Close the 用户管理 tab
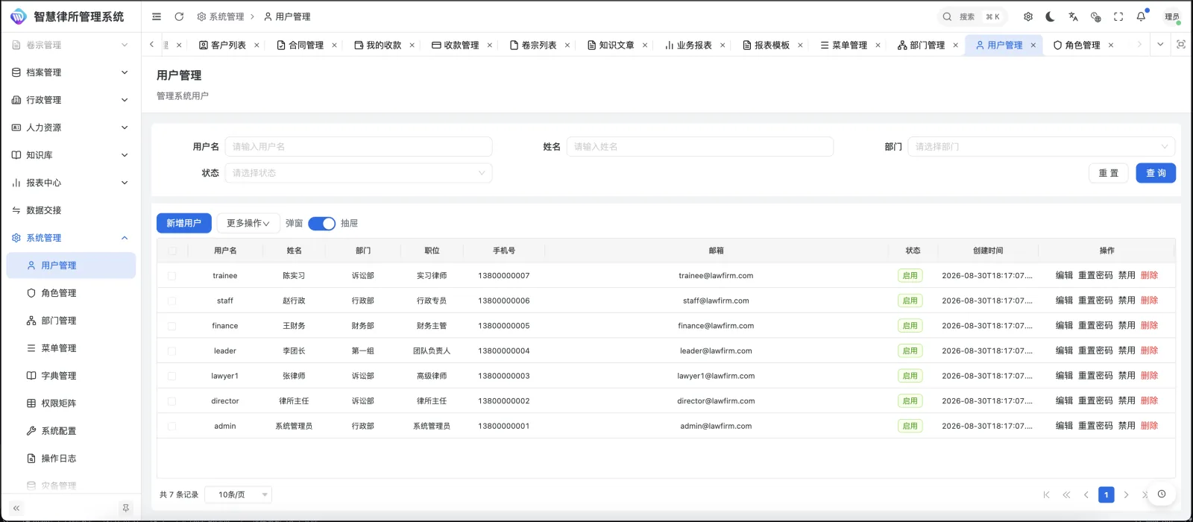Image resolution: width=1193 pixels, height=522 pixels. click(1033, 45)
